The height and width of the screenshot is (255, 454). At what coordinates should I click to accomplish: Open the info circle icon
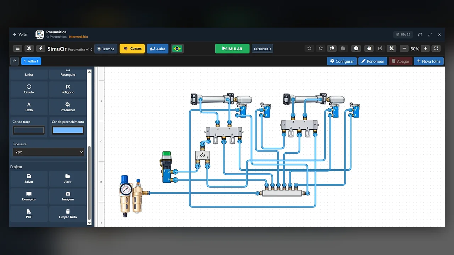[x=356, y=49]
